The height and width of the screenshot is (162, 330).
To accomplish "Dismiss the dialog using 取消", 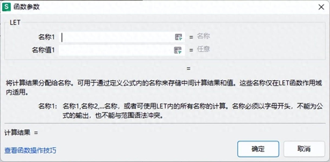I will [304, 149].
